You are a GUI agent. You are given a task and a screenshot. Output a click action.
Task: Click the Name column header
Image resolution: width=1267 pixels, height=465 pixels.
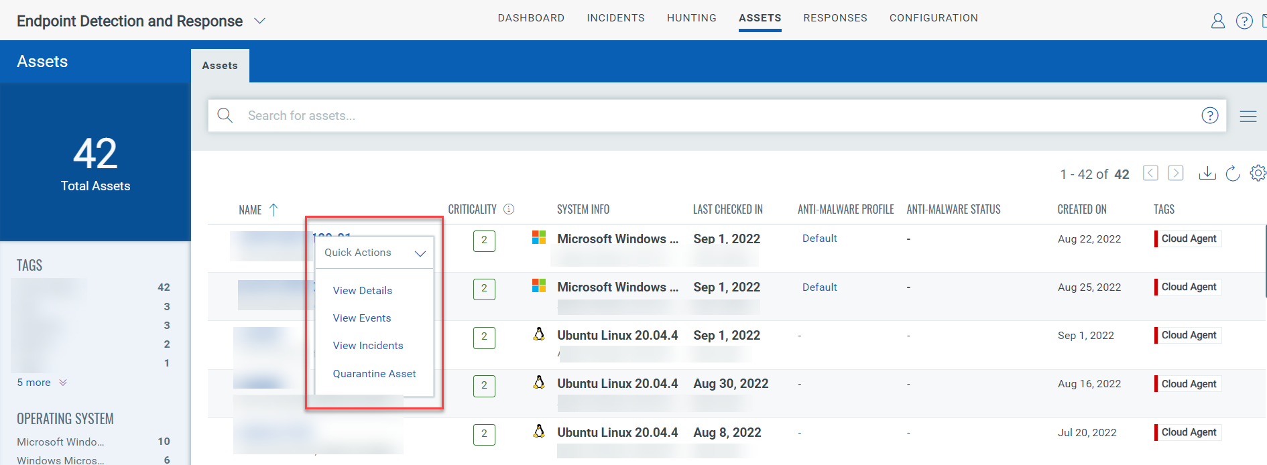(250, 210)
